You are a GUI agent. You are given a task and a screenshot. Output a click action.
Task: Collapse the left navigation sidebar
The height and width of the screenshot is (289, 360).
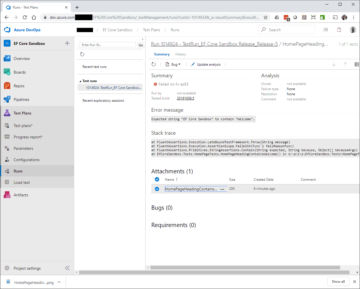tap(67, 268)
